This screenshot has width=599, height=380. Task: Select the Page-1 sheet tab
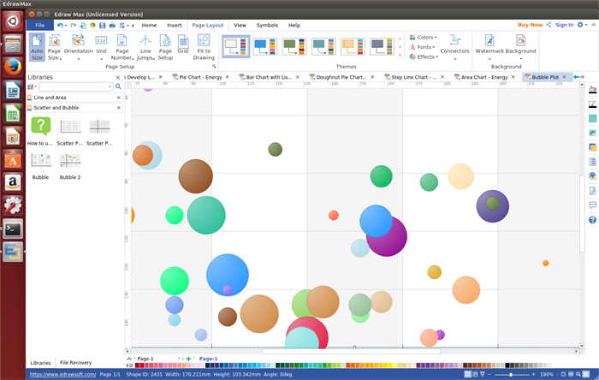pyautogui.click(x=208, y=359)
